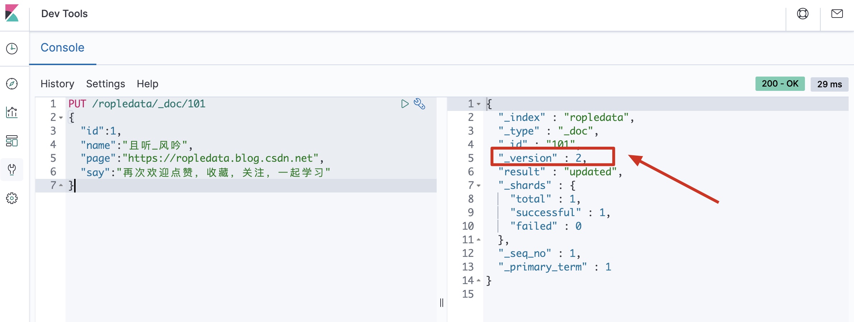Toggle fold arrow at request line 7

pyautogui.click(x=61, y=185)
